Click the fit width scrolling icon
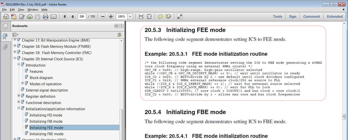348x140 pixels. pos(141,16)
